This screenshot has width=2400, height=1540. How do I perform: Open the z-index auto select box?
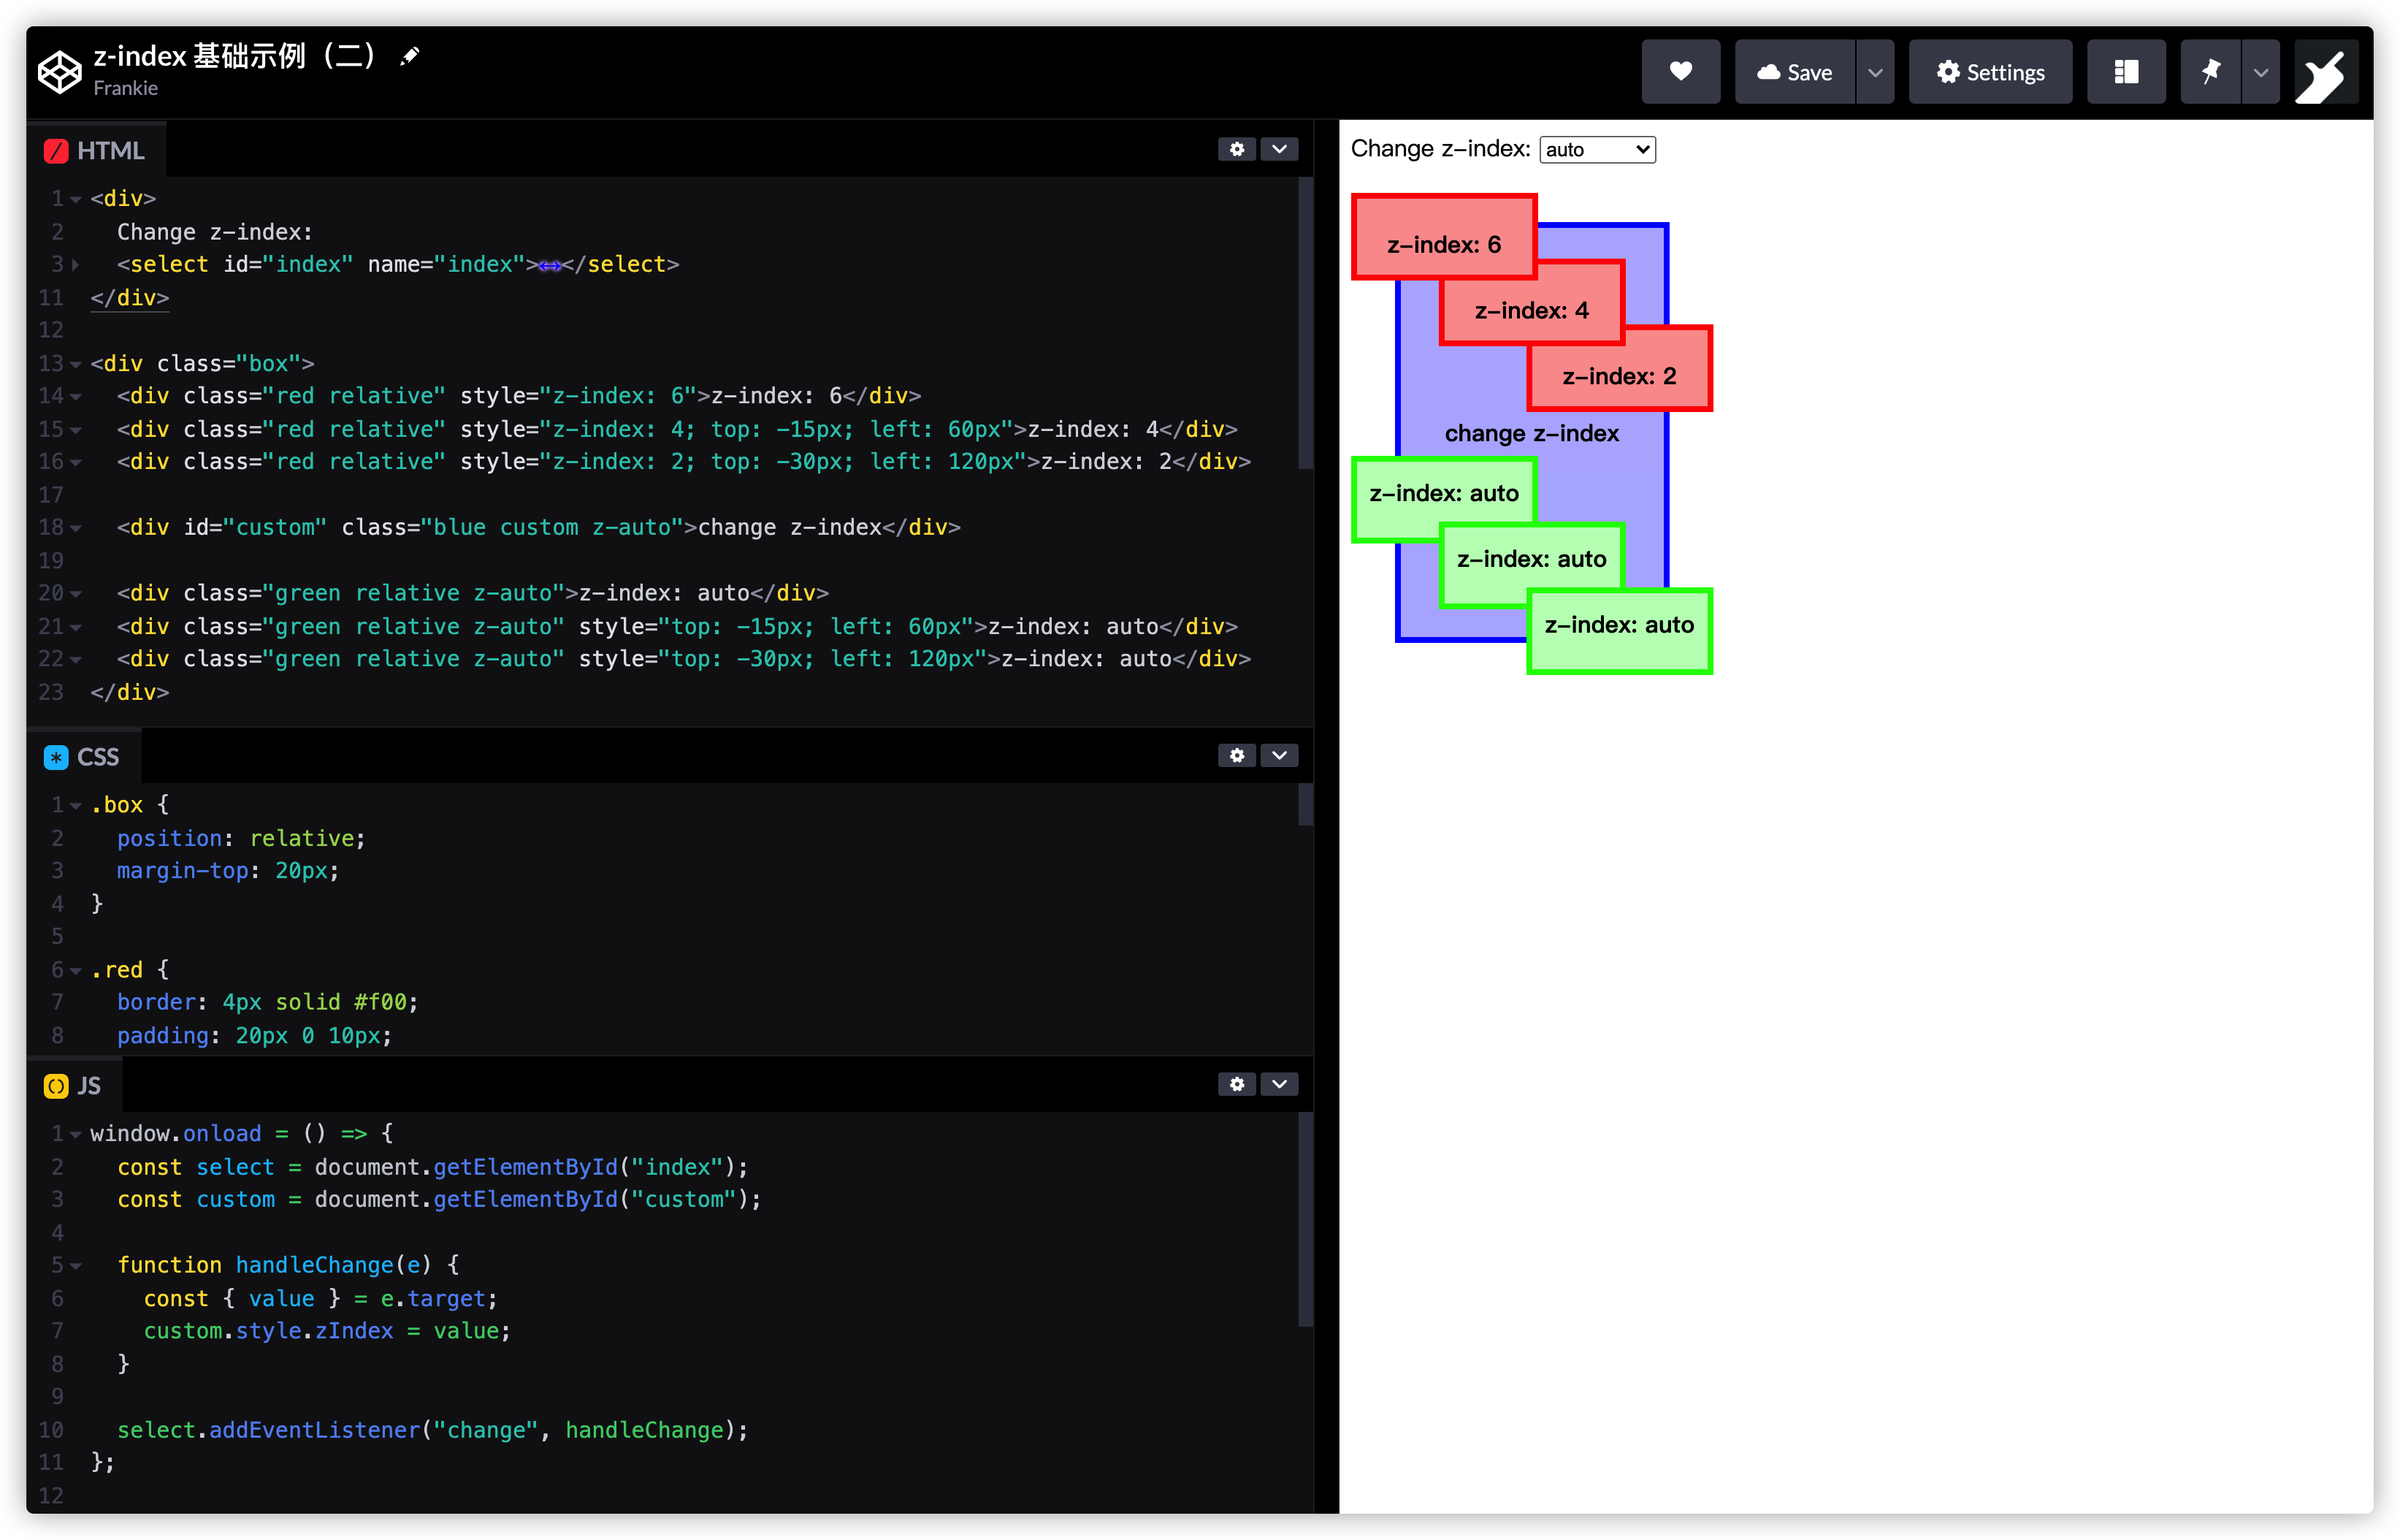pos(1597,150)
